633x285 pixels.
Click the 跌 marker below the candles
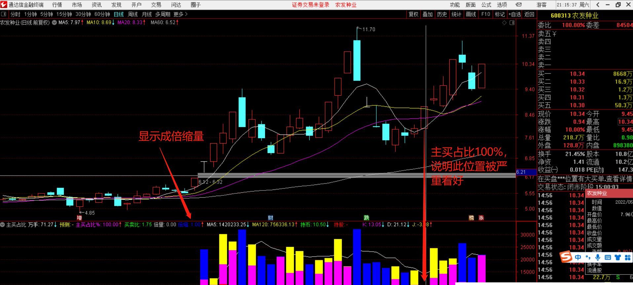[x=366, y=218]
